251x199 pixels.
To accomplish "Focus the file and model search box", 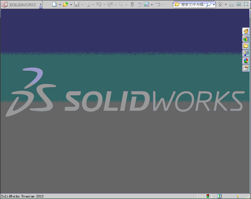I will click(192, 5).
